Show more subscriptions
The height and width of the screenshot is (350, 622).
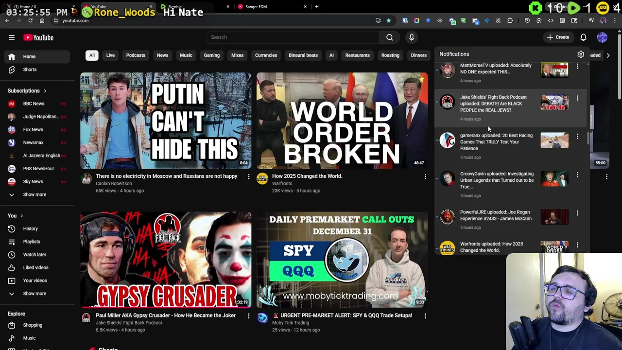pos(37,194)
